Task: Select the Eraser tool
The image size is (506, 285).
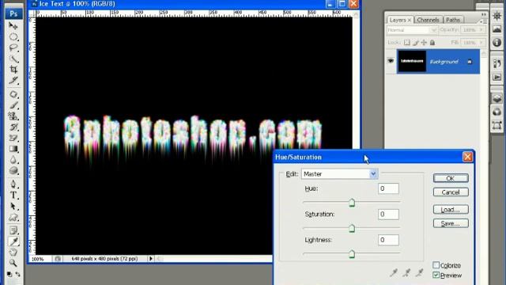Action: point(13,139)
